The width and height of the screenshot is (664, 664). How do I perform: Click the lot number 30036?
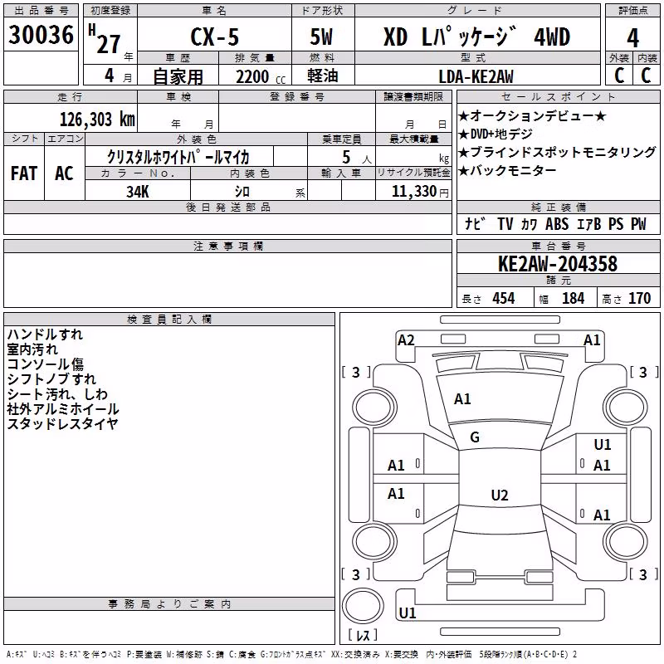pyautogui.click(x=41, y=35)
